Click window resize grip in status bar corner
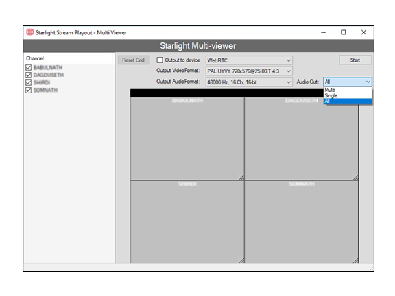Viewport: 395px width, 296px height. (371, 269)
